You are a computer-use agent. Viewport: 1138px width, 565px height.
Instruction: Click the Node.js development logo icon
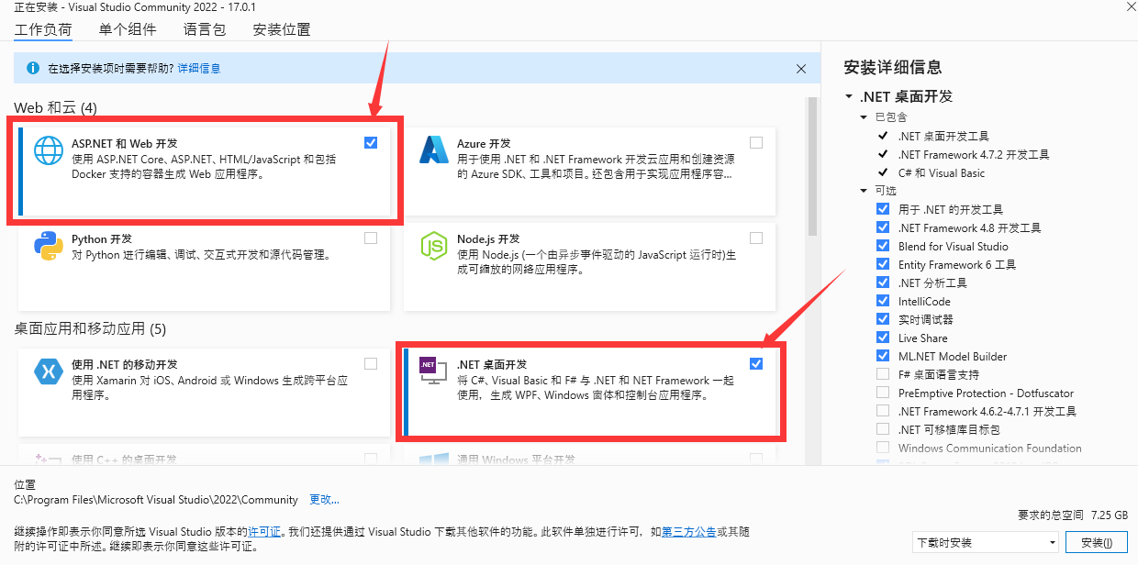click(433, 246)
